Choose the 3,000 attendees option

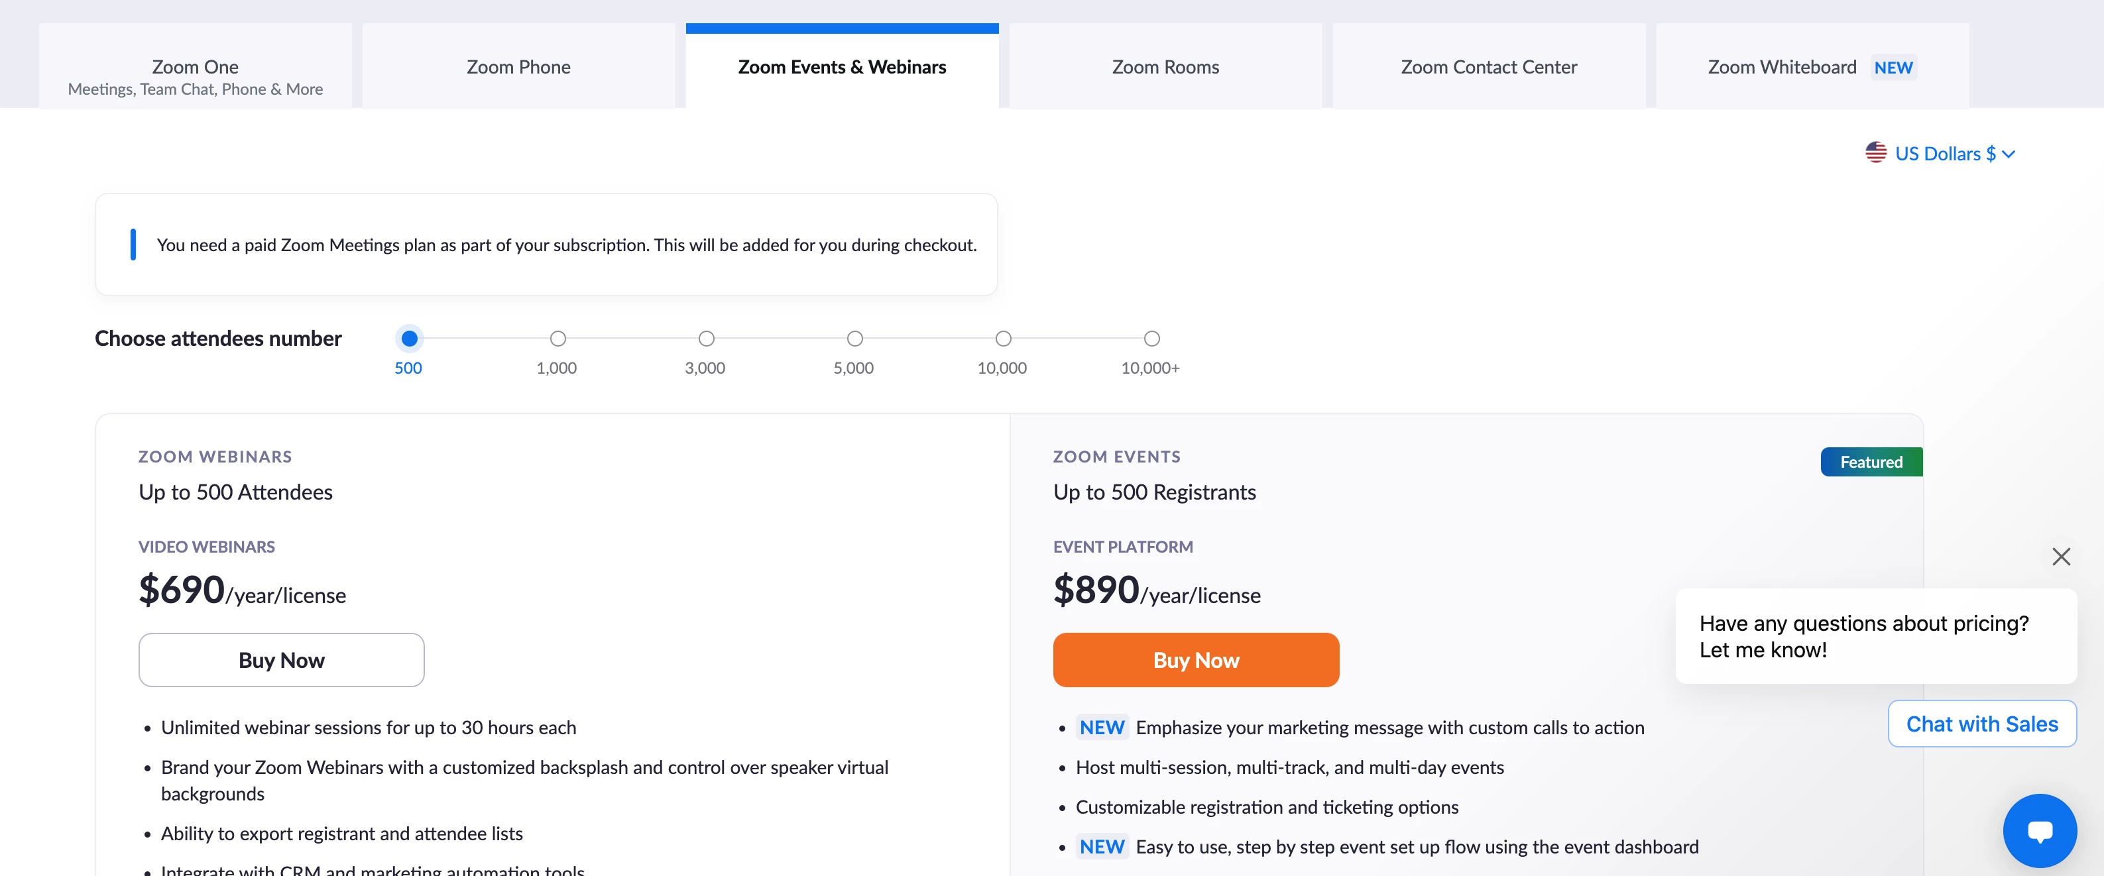pos(707,338)
